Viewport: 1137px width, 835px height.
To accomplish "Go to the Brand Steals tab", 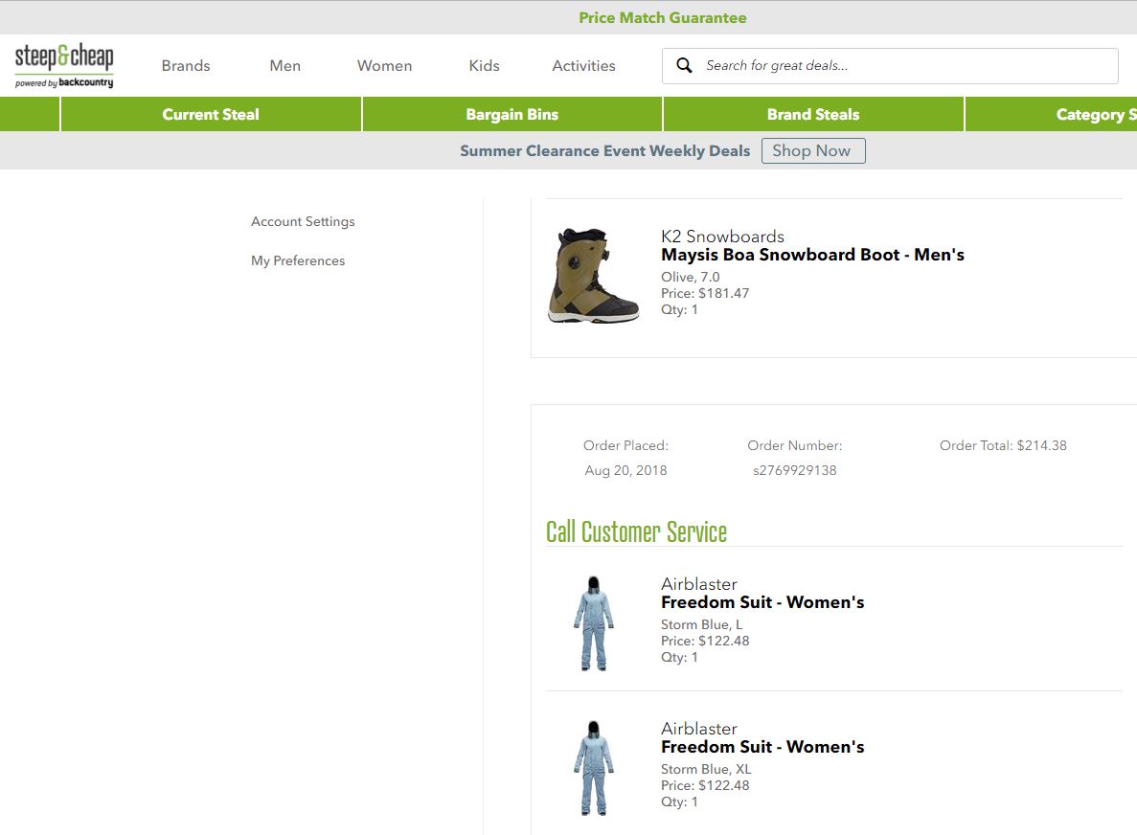I will pyautogui.click(x=813, y=114).
